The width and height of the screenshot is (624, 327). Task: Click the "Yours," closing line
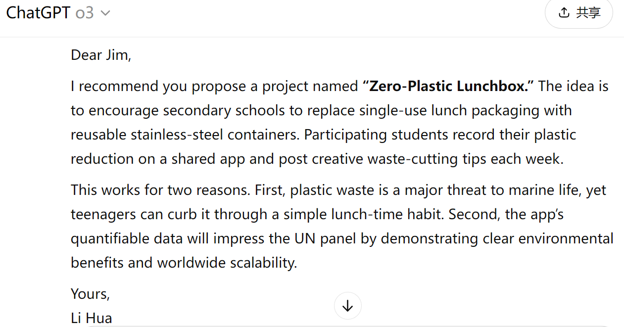[x=90, y=294]
